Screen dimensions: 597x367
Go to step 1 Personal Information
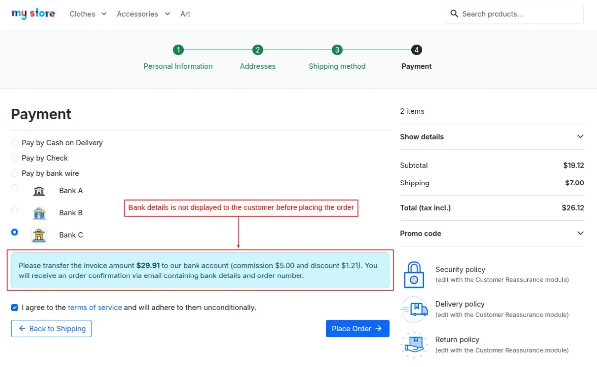point(178,58)
